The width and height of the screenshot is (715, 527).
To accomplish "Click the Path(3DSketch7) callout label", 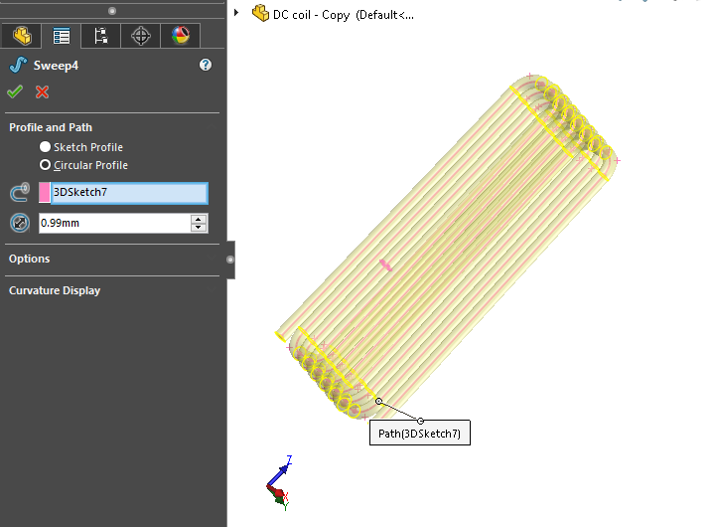I will click(x=420, y=434).
